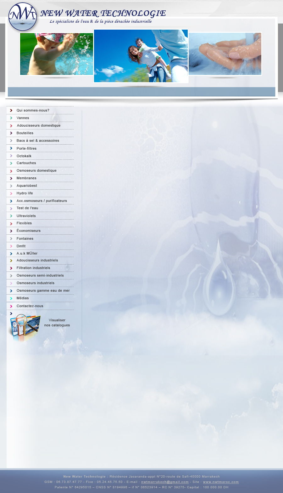Click arrow icon beside Flexibles
Screen dimensions: 283x493
tap(11, 223)
